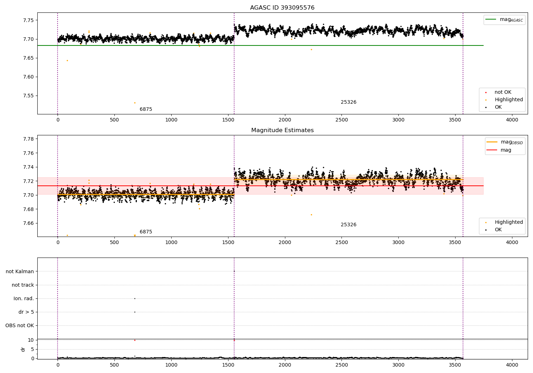Click "not OK" legend entry in top plot

tap(503, 92)
